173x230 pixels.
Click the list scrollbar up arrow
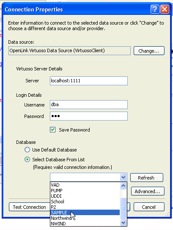(x=123, y=186)
